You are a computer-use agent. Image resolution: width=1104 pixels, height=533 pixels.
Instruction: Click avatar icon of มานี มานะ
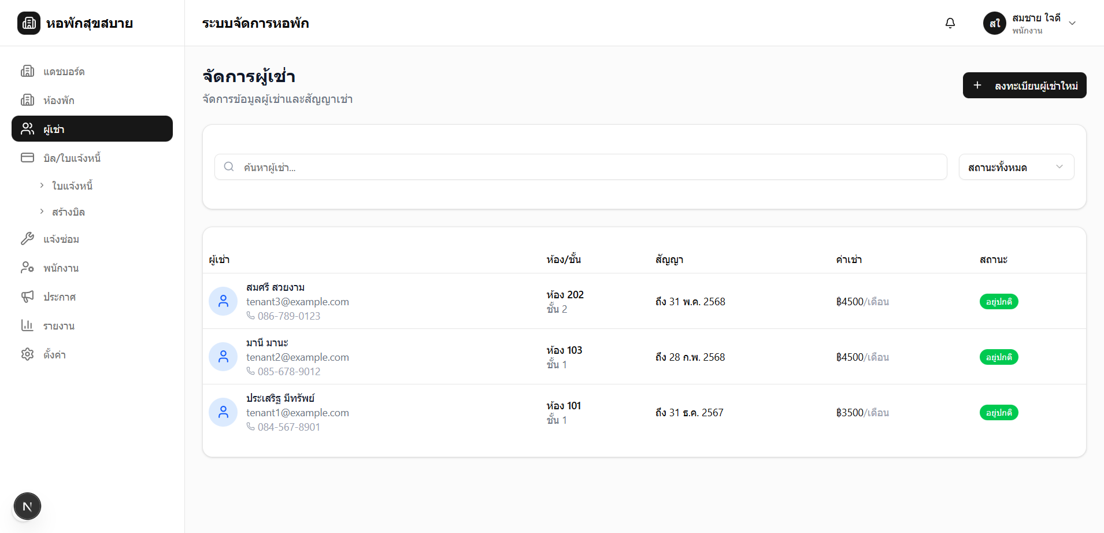click(x=223, y=357)
